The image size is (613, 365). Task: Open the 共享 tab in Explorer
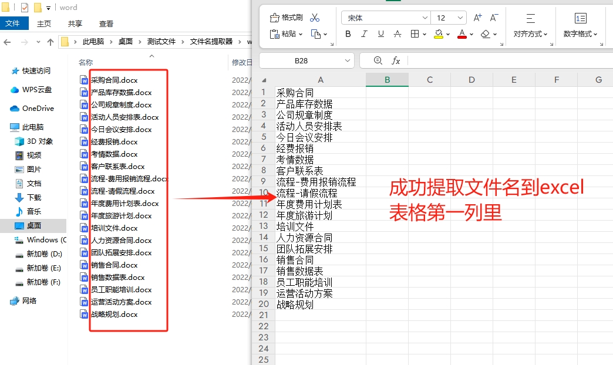tap(75, 24)
